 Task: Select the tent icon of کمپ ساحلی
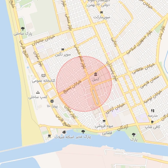(38, 92)
